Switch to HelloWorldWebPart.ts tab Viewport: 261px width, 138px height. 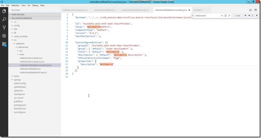[x=105, y=10]
